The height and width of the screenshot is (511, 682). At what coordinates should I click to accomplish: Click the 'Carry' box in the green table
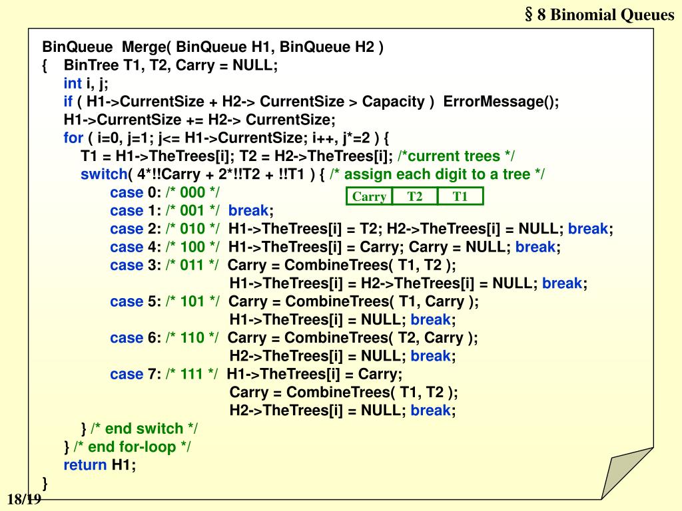pos(369,196)
